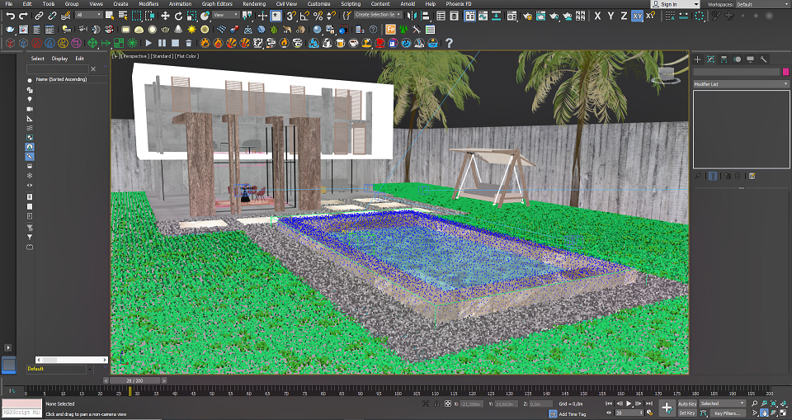This screenshot has height=420, width=792.
Task: Open the Workspaces dropdown
Action: pyautogui.click(x=761, y=4)
